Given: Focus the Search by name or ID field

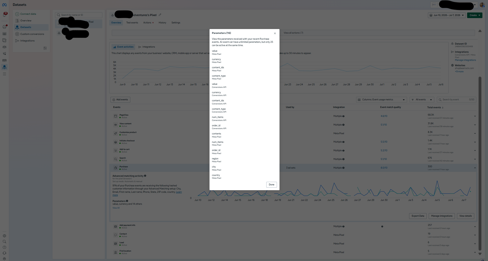Looking at the screenshot, I should click(x=79, y=15).
